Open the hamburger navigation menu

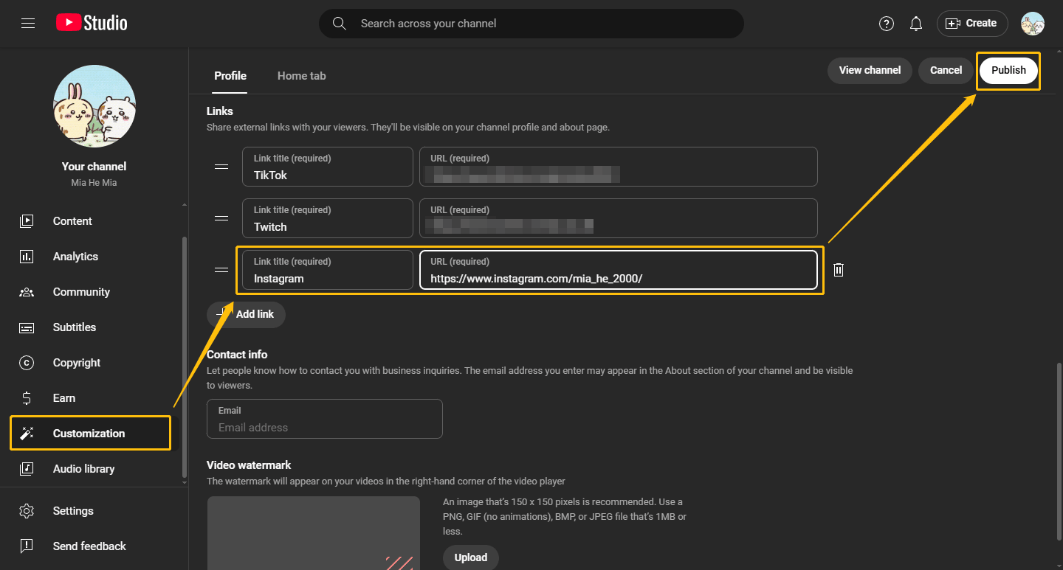click(x=28, y=24)
